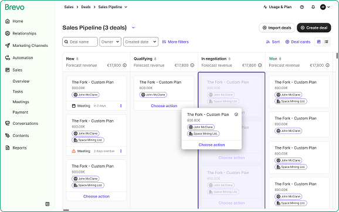
Task: Click John McClane tag on Qualifying card
Action: [153, 95]
